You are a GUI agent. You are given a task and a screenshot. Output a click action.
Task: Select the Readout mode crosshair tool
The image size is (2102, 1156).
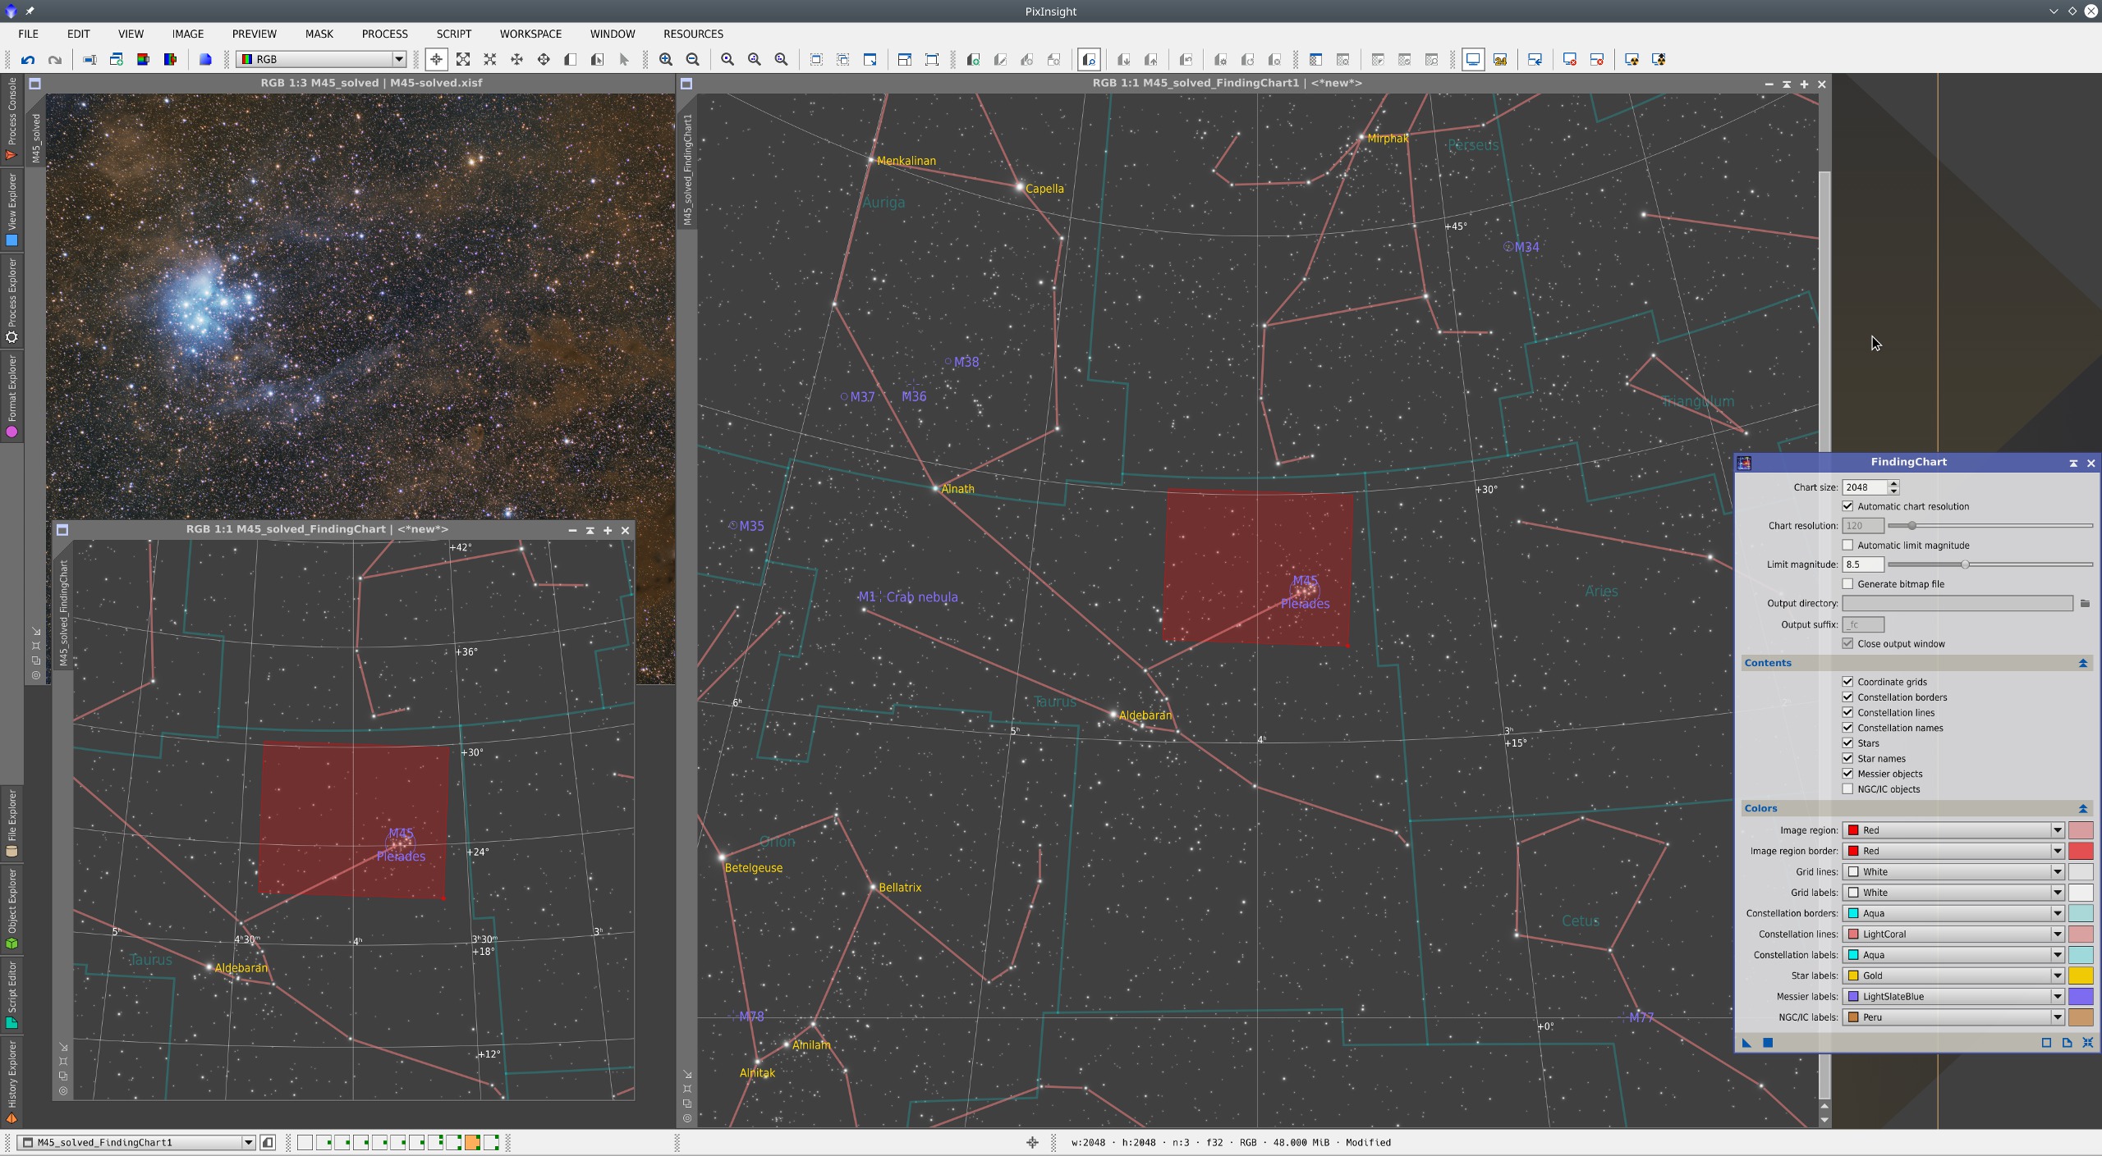(x=436, y=59)
